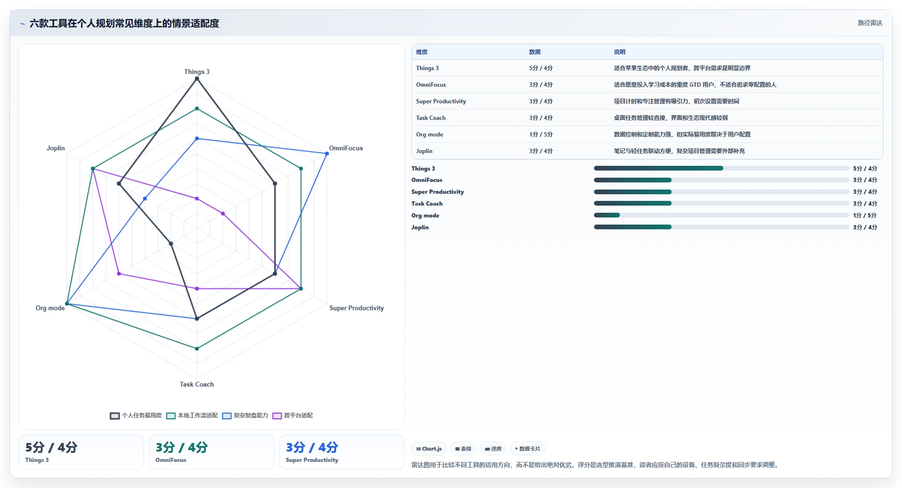Click the OmniFocus axis label on the radar
Image resolution: width=902 pixels, height=488 pixels.
[x=346, y=148]
